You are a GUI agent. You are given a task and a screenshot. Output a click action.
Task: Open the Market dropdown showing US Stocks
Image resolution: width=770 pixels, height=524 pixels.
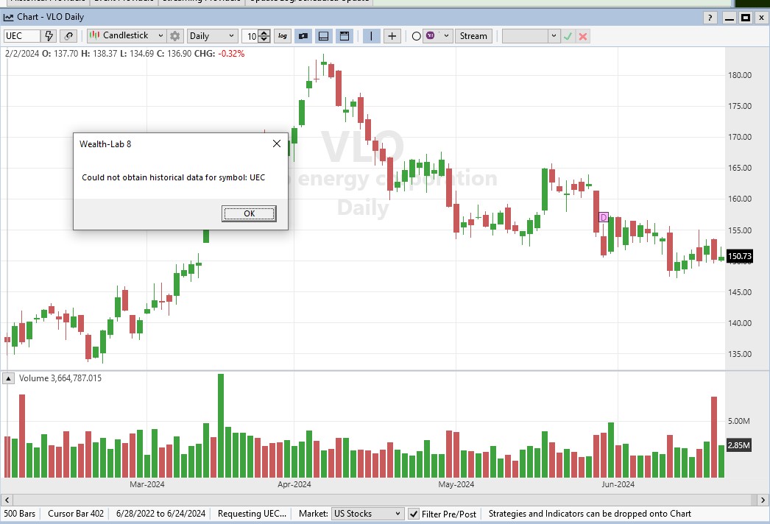pos(367,514)
